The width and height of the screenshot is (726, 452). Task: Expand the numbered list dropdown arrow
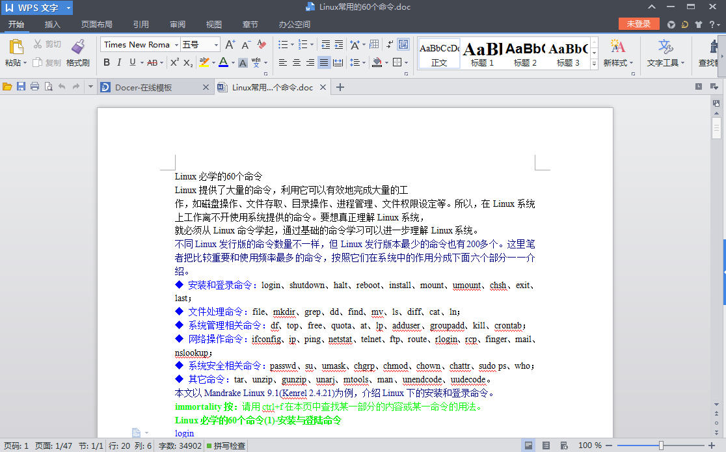312,44
